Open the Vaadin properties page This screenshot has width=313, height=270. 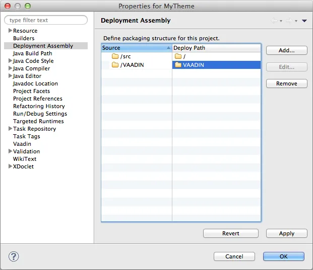coord(22,144)
